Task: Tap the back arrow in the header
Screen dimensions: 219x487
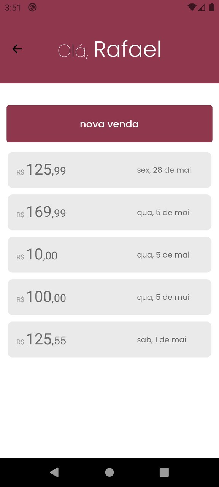Action: [17, 49]
